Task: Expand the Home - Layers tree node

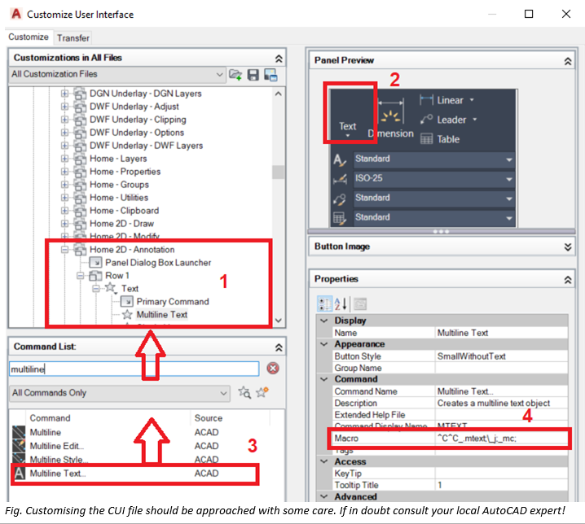Action: (65, 159)
